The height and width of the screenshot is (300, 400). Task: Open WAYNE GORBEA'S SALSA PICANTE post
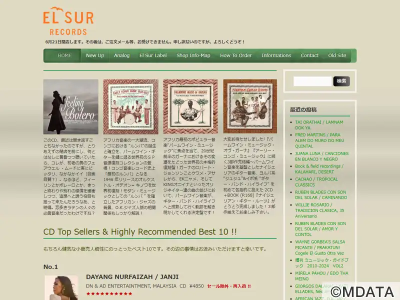pos(320,247)
